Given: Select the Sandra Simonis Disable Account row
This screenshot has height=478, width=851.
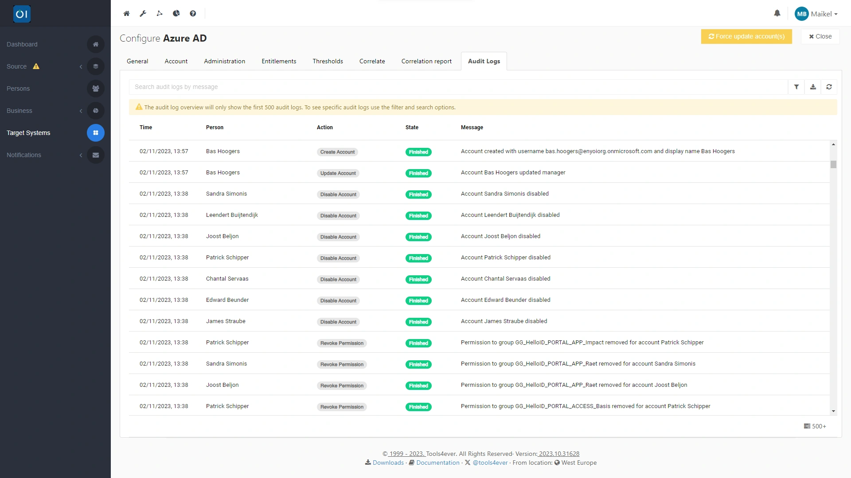Looking at the screenshot, I should click(479, 193).
